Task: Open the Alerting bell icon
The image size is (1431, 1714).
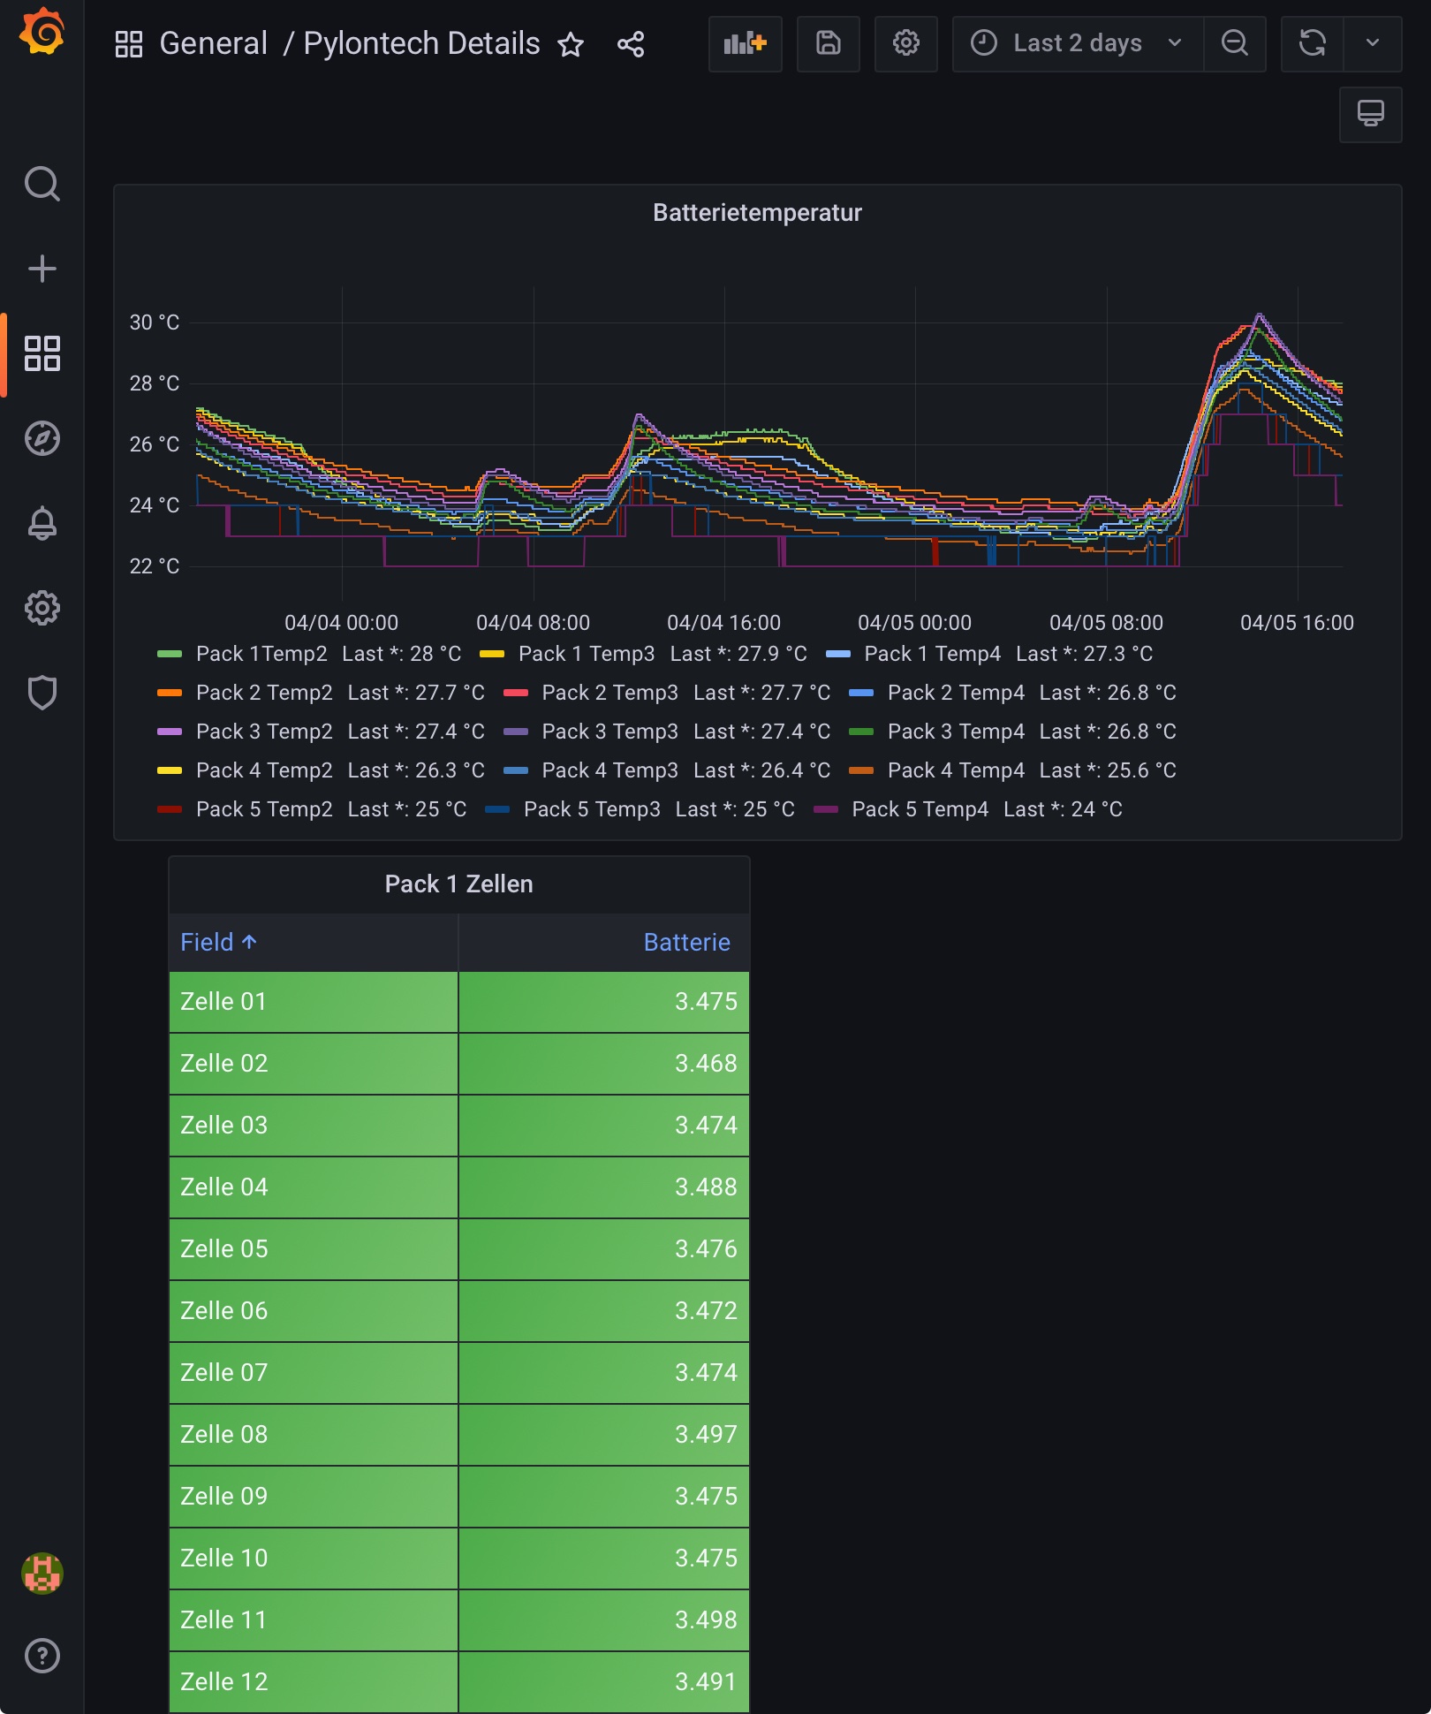Action: [42, 523]
